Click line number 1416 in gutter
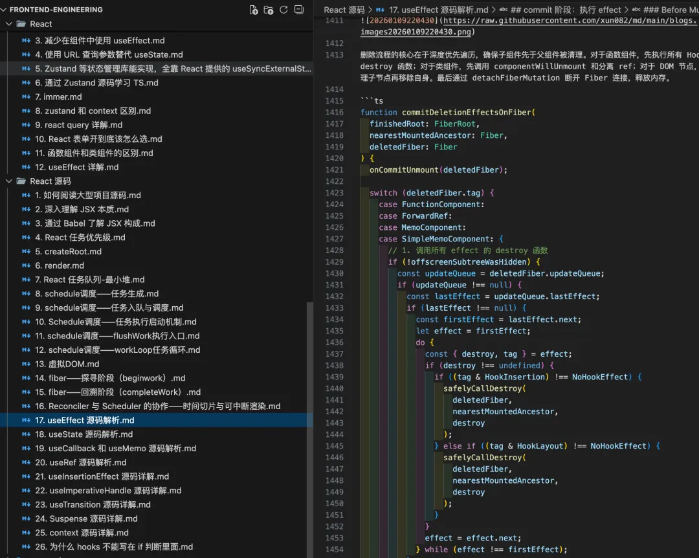 tap(335, 113)
